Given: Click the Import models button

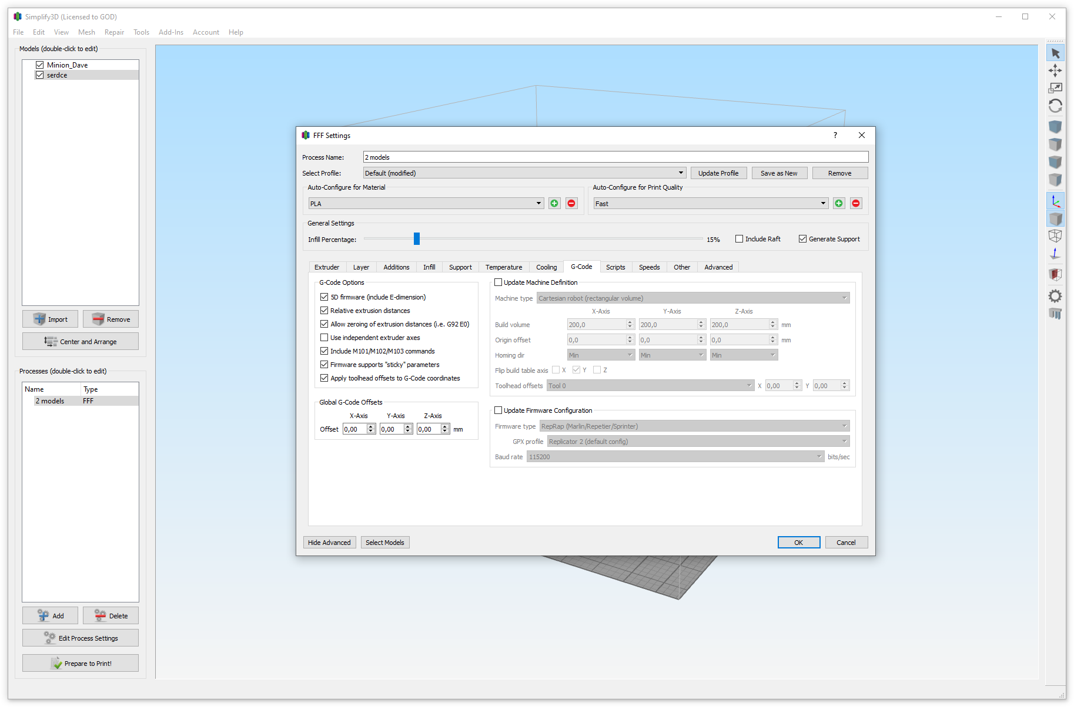Looking at the screenshot, I should coord(50,319).
